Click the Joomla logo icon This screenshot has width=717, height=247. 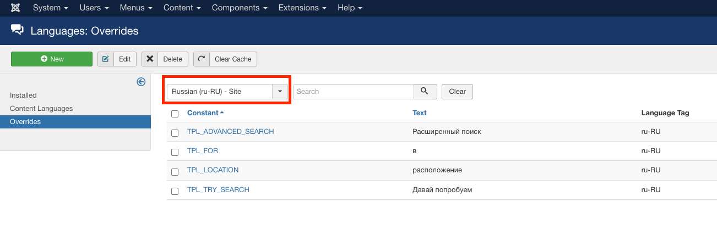(x=15, y=8)
